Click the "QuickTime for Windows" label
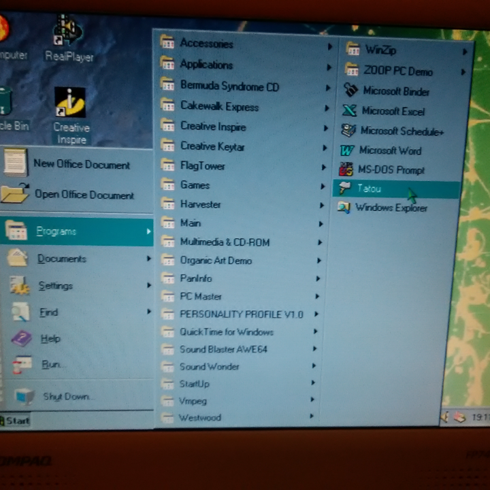Viewport: 490px width, 490px height. (227, 331)
